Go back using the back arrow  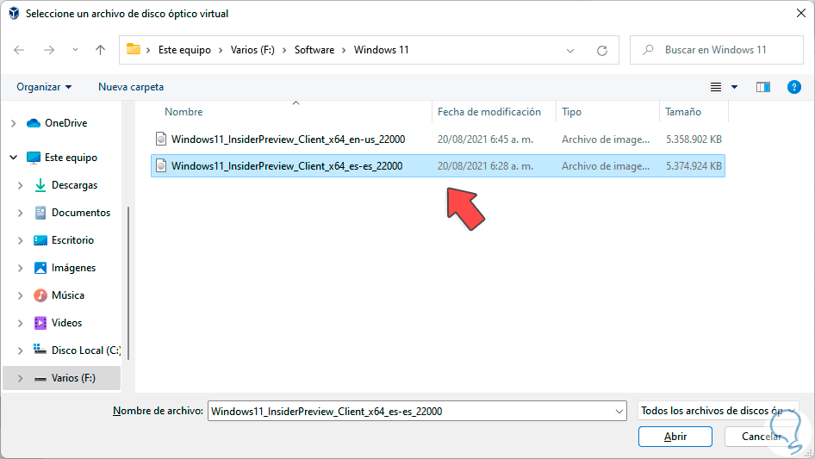tap(19, 50)
